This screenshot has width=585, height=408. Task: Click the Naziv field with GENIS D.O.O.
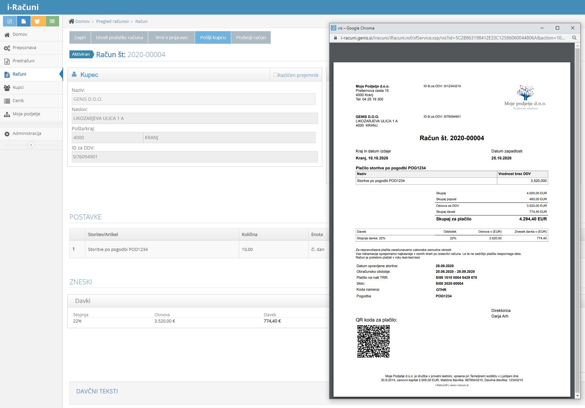193,99
